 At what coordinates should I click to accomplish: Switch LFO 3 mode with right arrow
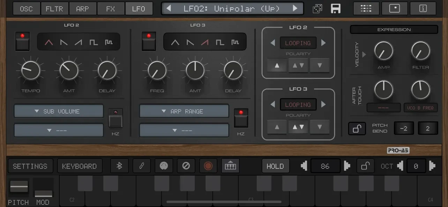click(x=323, y=104)
